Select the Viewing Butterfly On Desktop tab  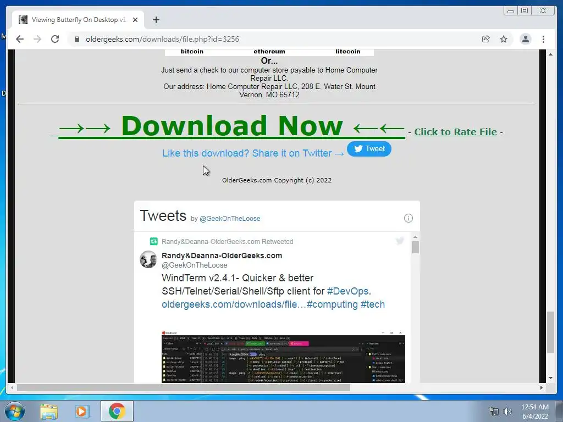coord(78,20)
